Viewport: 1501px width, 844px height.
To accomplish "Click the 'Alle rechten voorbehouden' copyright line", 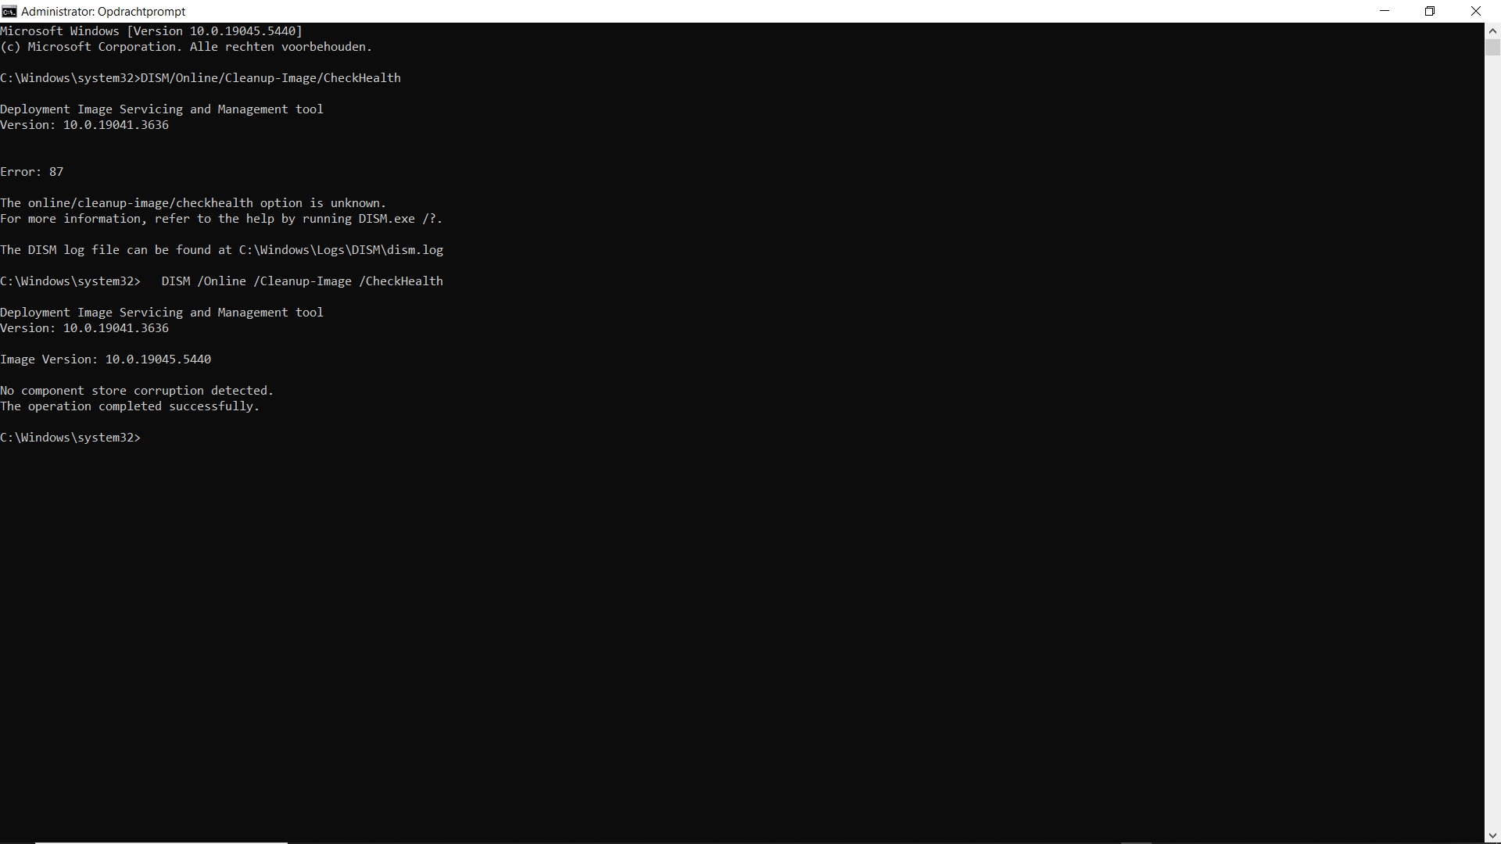I will (x=186, y=47).
